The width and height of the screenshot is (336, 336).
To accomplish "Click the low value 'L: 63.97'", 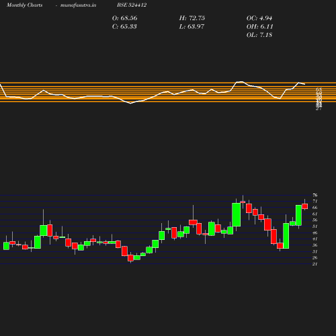I will coord(192,27).
